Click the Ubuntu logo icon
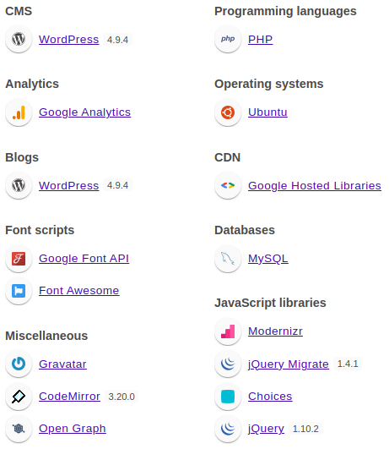The height and width of the screenshot is (449, 389). [x=228, y=112]
